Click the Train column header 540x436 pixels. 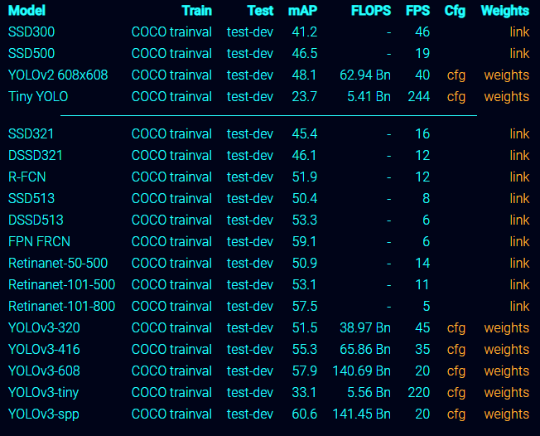coord(196,10)
